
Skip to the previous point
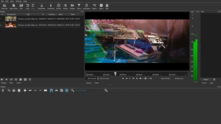[x=123, y=79]
